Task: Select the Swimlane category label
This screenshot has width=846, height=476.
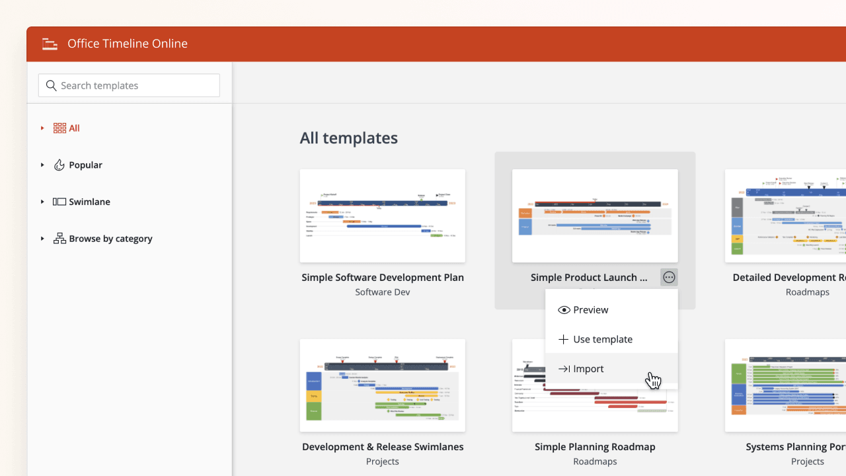Action: pos(89,202)
